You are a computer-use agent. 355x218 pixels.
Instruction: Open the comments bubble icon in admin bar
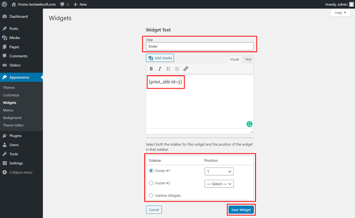tap(62, 4)
